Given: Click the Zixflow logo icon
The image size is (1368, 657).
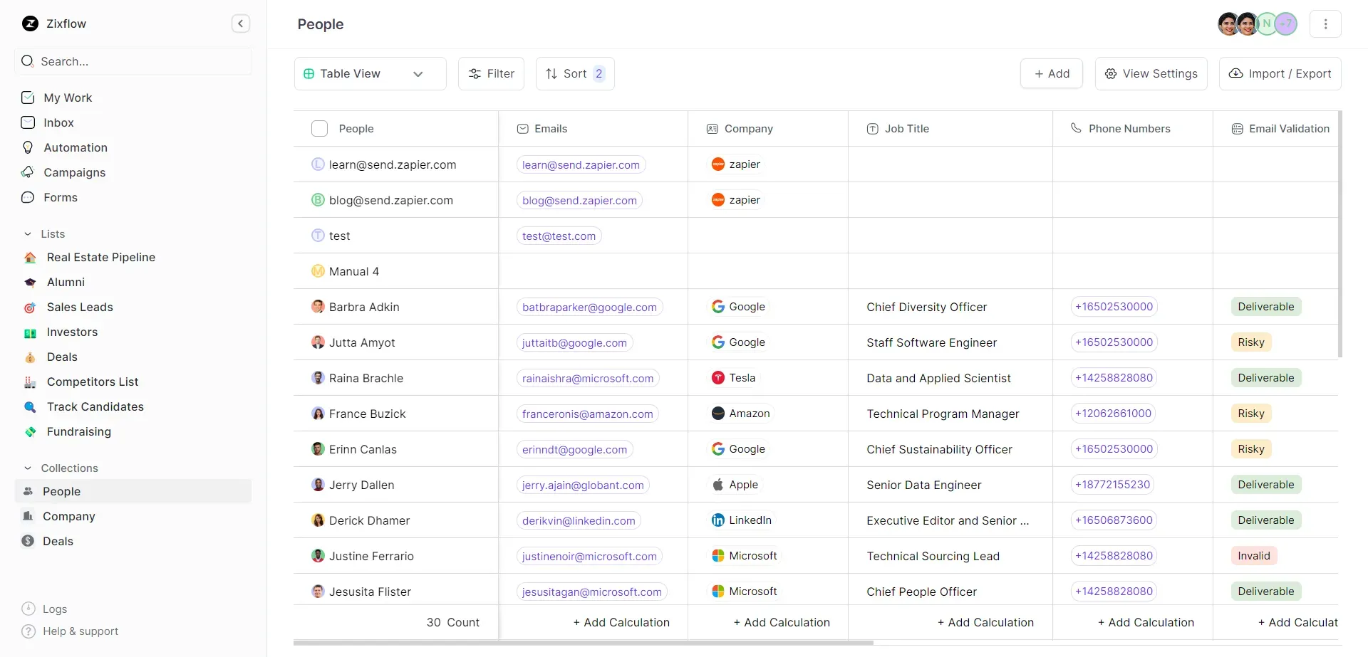Looking at the screenshot, I should click(30, 23).
